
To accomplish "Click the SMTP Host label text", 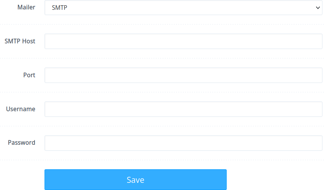I will tap(20, 41).
